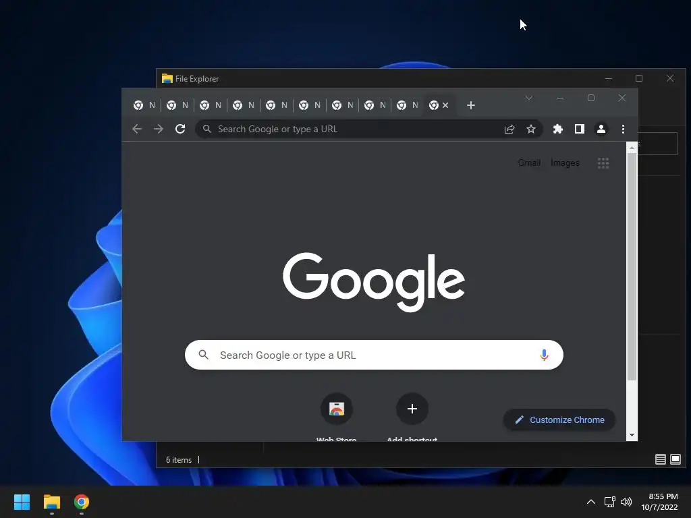The height and width of the screenshot is (518, 691).
Task: Maximize the File Explorer window
Action: [x=639, y=78]
